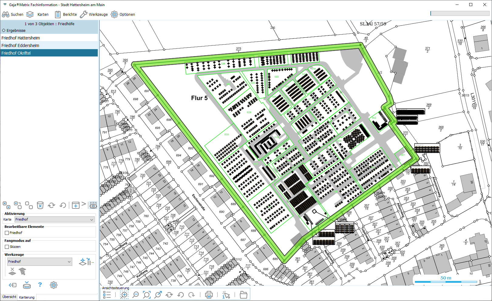Viewport: 492px width, 301px height.
Task: Click the zoom out magnifier icon
Action: (136, 295)
